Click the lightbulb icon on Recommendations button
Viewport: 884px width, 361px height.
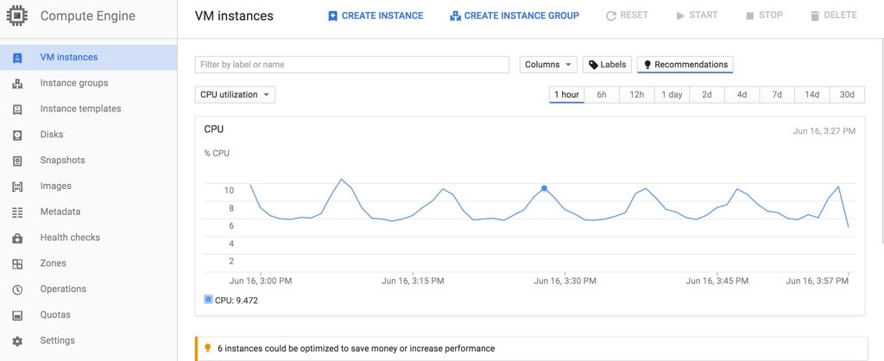point(647,65)
